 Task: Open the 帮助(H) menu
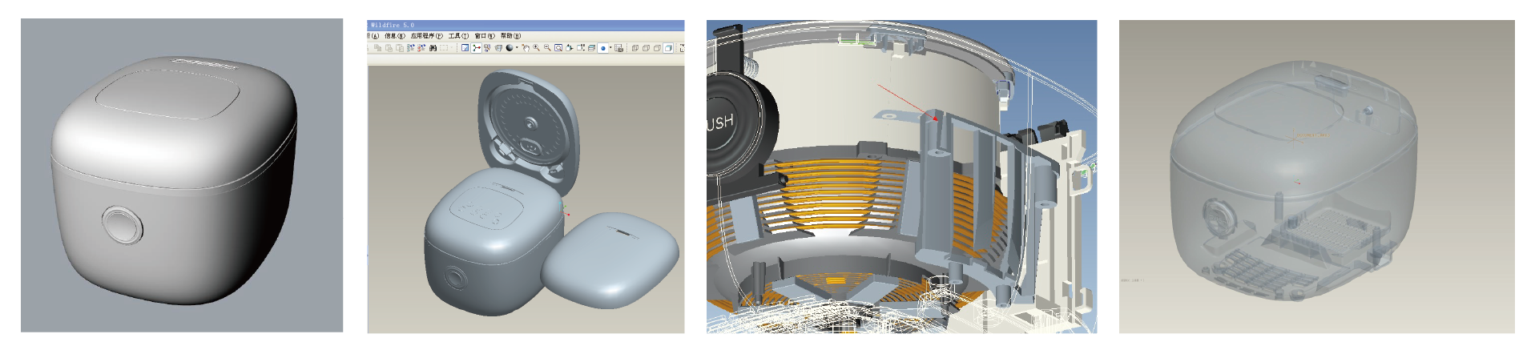coord(511,36)
